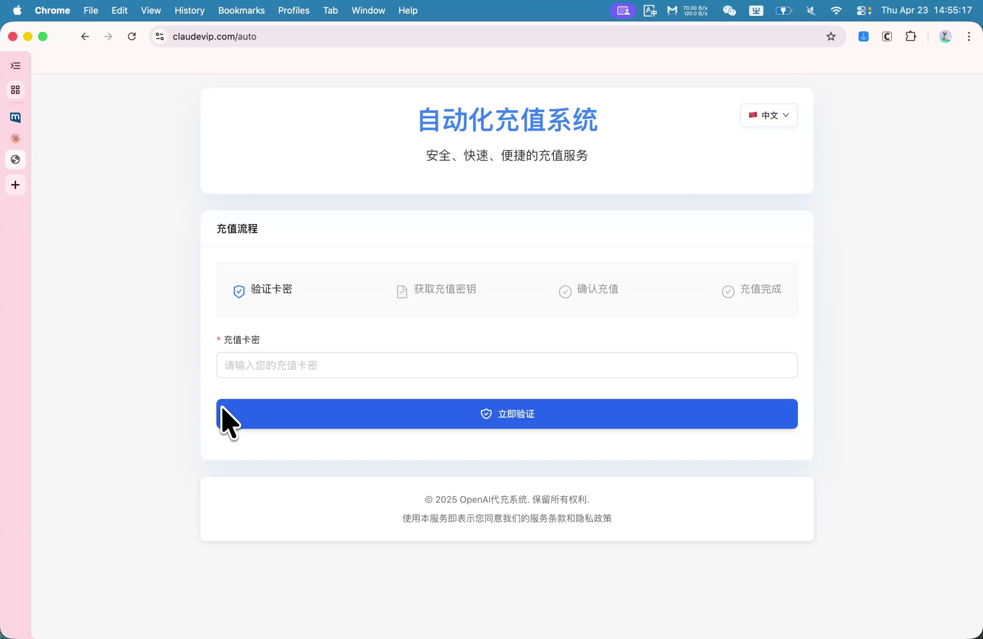Open the Bookmarks menu
The image size is (983, 639).
point(241,10)
